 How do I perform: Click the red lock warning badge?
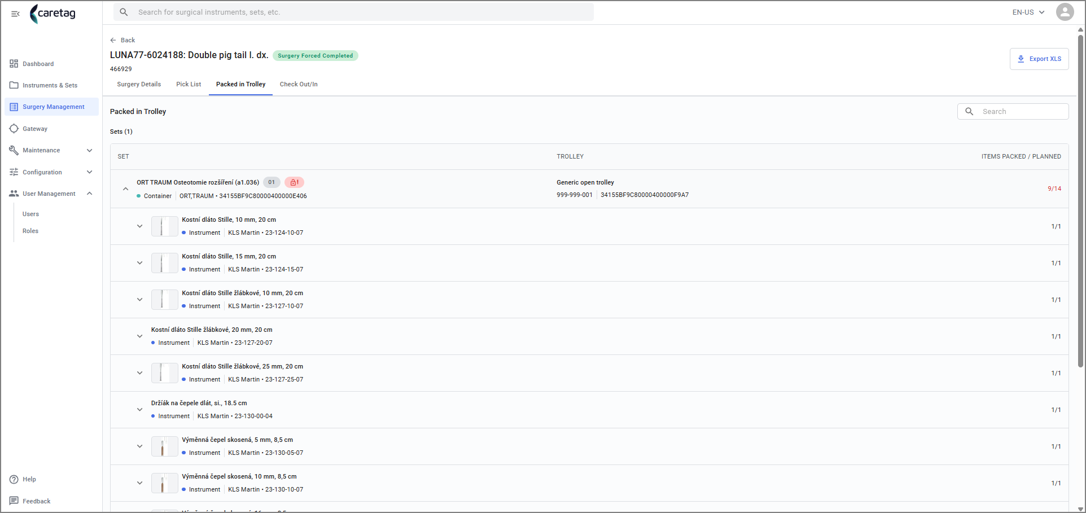pyautogui.click(x=294, y=182)
